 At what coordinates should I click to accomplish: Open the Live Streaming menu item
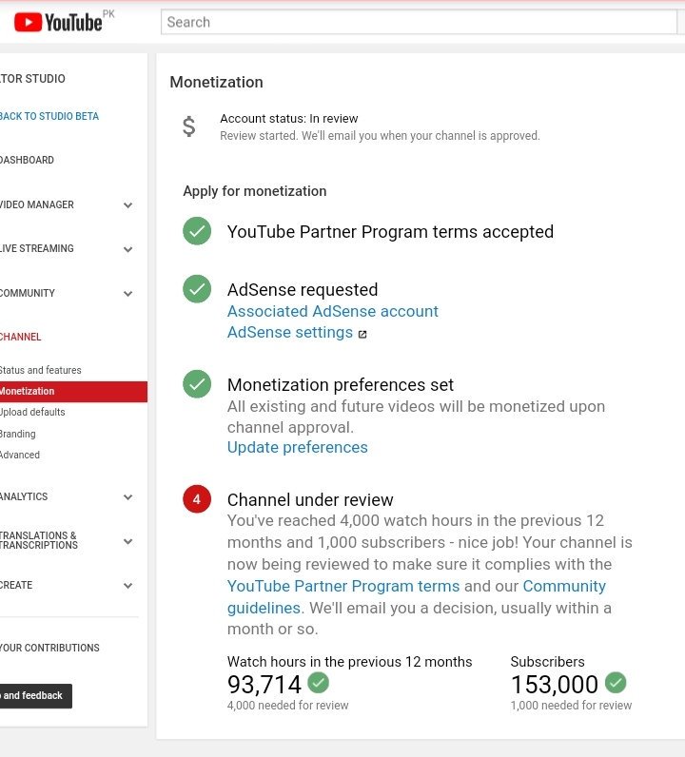(37, 248)
